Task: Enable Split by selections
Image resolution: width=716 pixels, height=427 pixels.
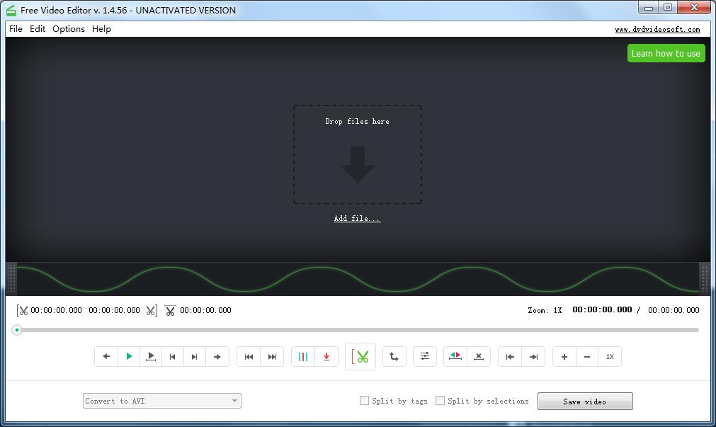Action: (440, 401)
